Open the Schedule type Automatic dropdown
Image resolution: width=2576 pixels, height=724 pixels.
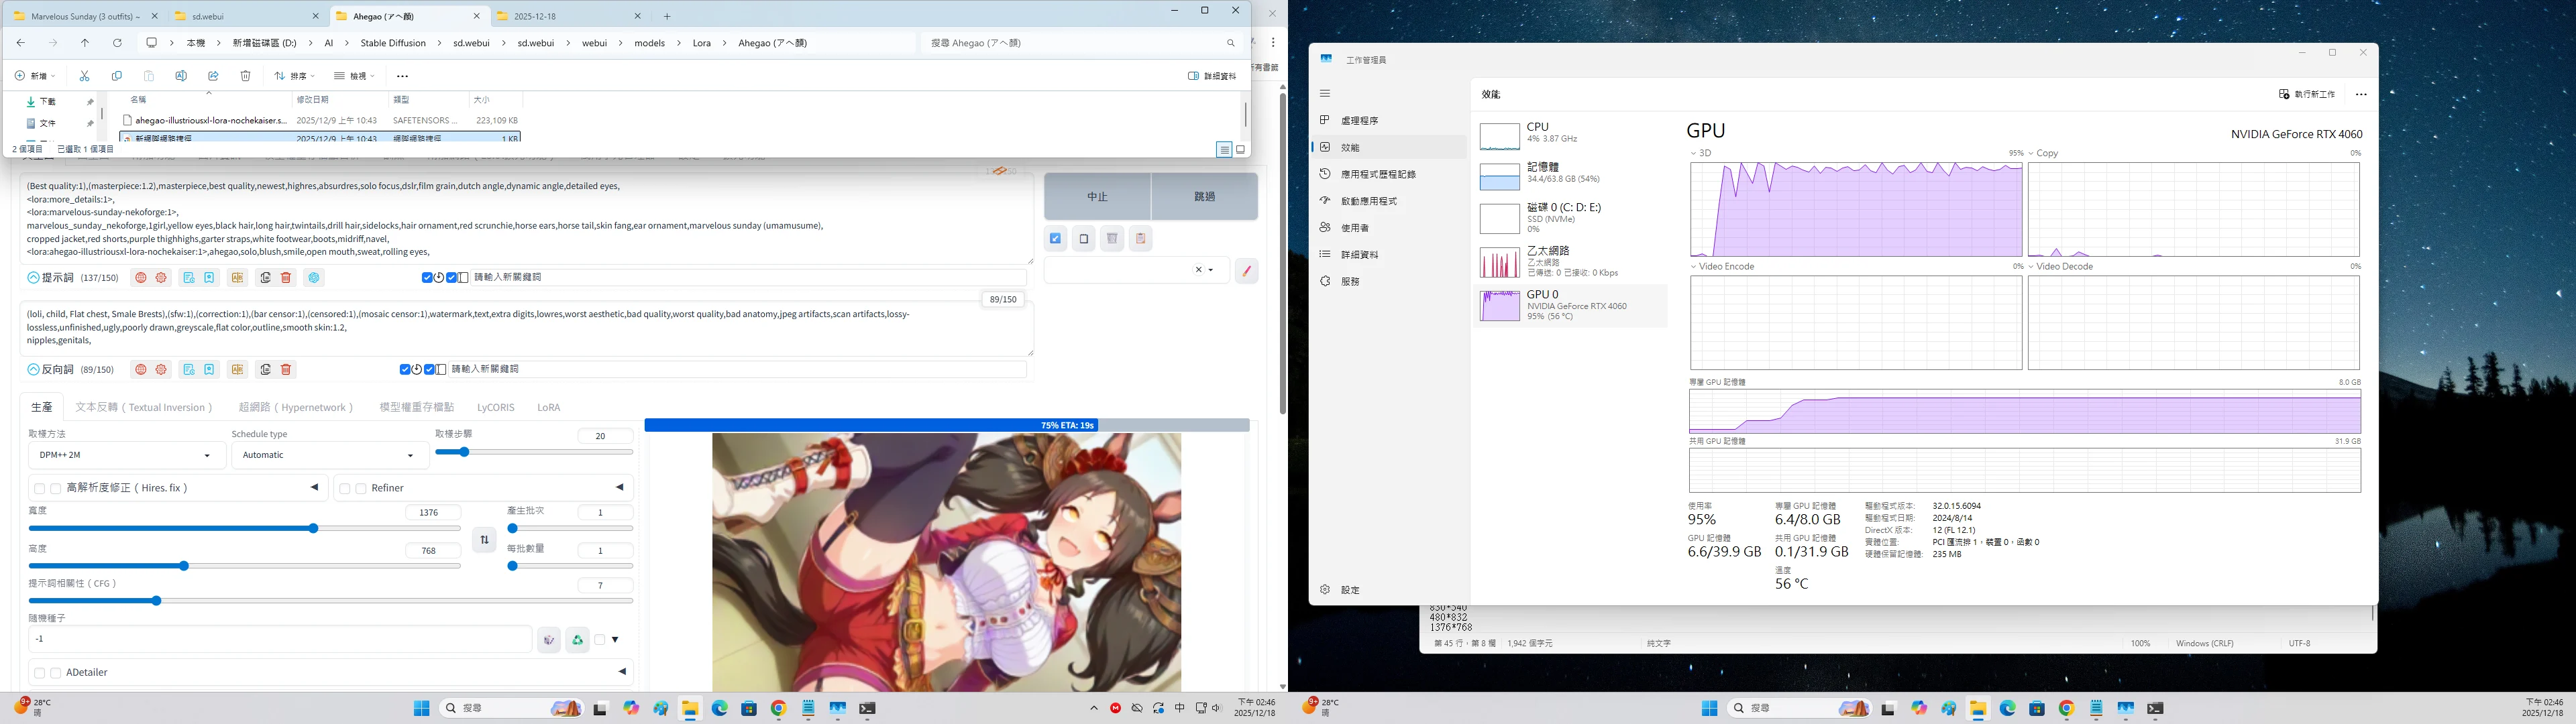[329, 455]
